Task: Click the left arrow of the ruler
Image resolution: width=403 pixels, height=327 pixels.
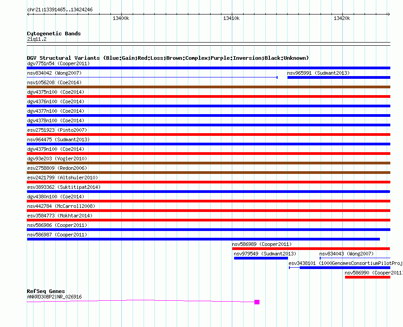Action: (x=28, y=14)
